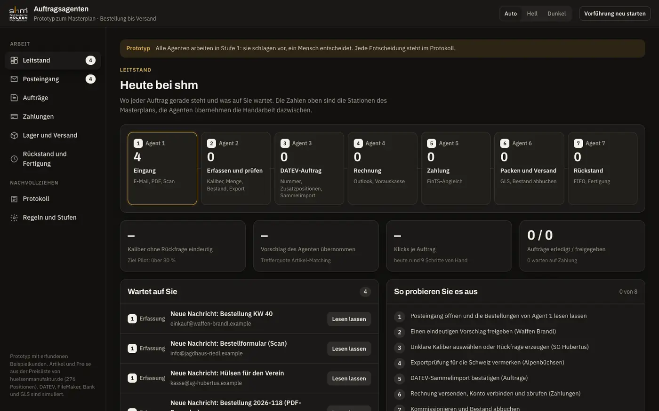
Task: Click Lesen lassen for Hülsen für den Verein
Action: tap(349, 378)
